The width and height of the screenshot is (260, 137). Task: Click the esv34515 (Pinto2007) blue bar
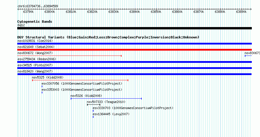134,68
